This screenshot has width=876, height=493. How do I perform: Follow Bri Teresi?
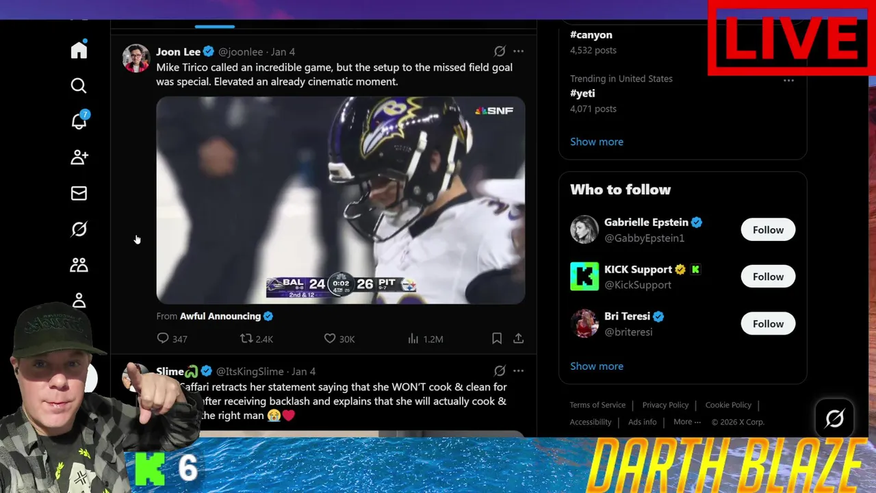[x=768, y=324]
